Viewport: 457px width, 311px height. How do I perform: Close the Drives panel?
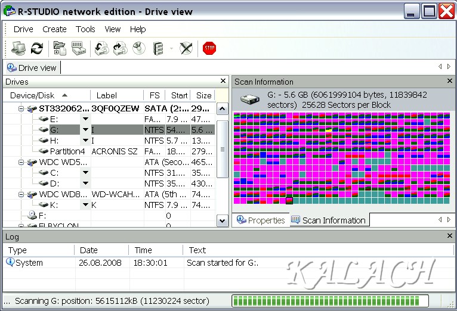223,81
